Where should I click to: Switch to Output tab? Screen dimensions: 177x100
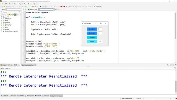(38, 96)
